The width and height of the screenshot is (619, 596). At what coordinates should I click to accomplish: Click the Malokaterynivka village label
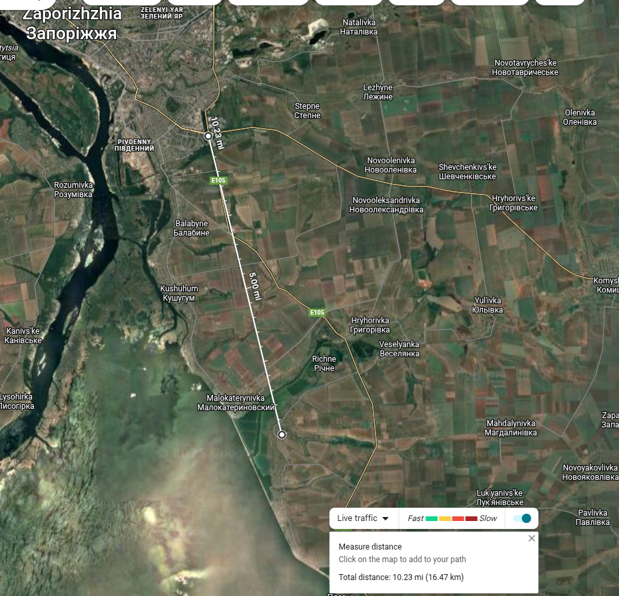coord(236,402)
